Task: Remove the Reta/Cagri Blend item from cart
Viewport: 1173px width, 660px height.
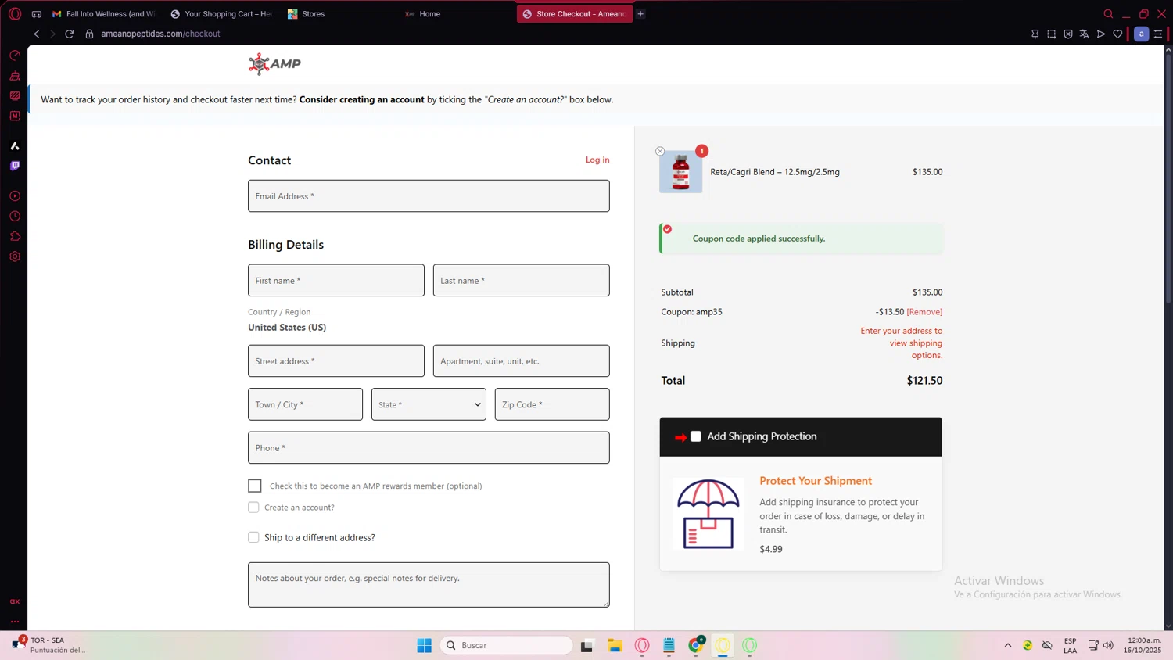Action: click(x=660, y=151)
